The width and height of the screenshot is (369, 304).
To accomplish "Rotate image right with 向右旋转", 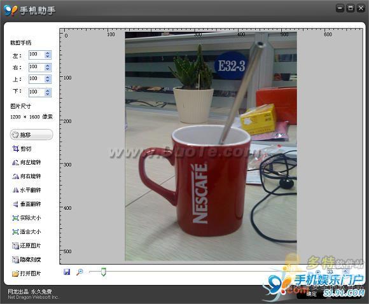I will [x=26, y=176].
